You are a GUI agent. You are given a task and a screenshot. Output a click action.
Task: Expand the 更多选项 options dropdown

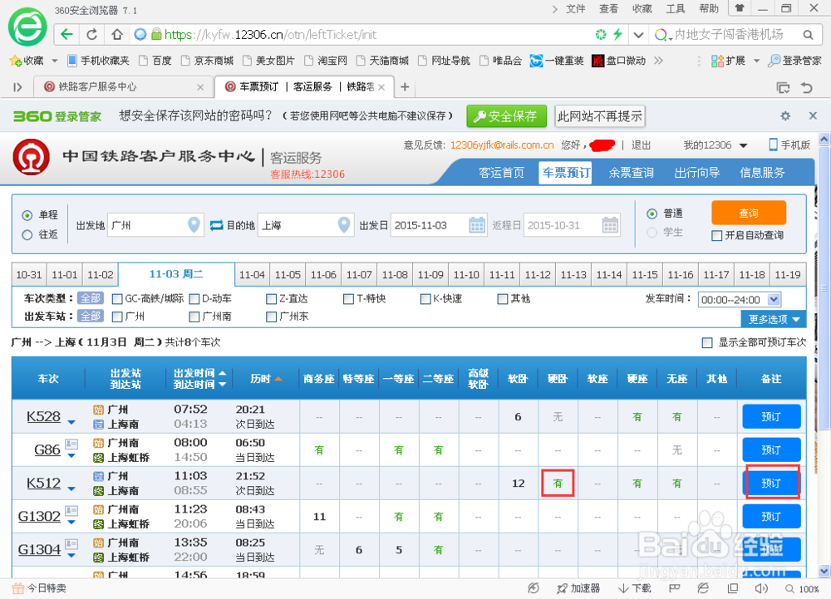pyautogui.click(x=772, y=318)
